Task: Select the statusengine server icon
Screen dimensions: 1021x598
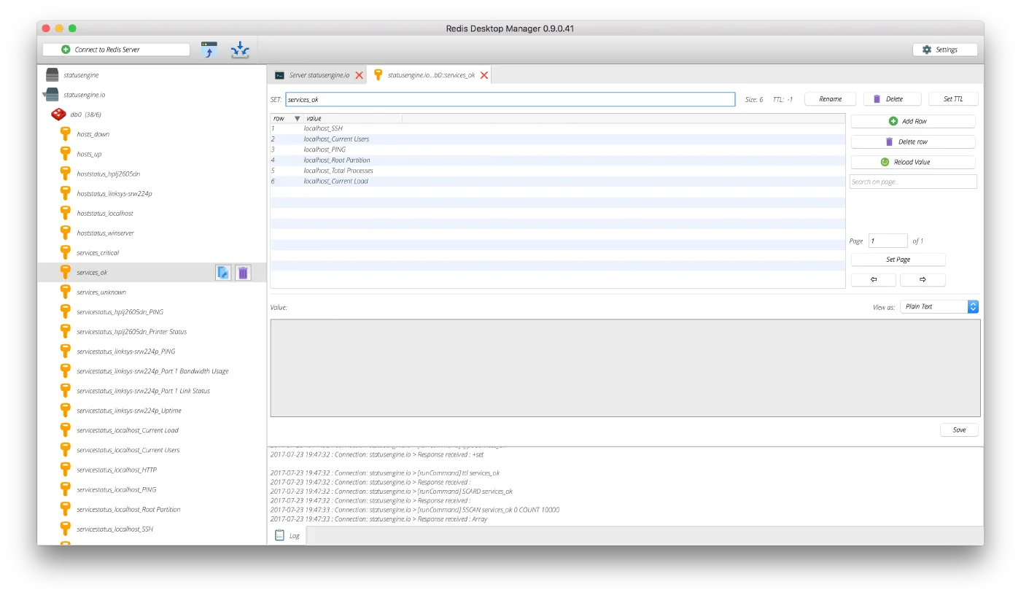Action: pos(52,75)
